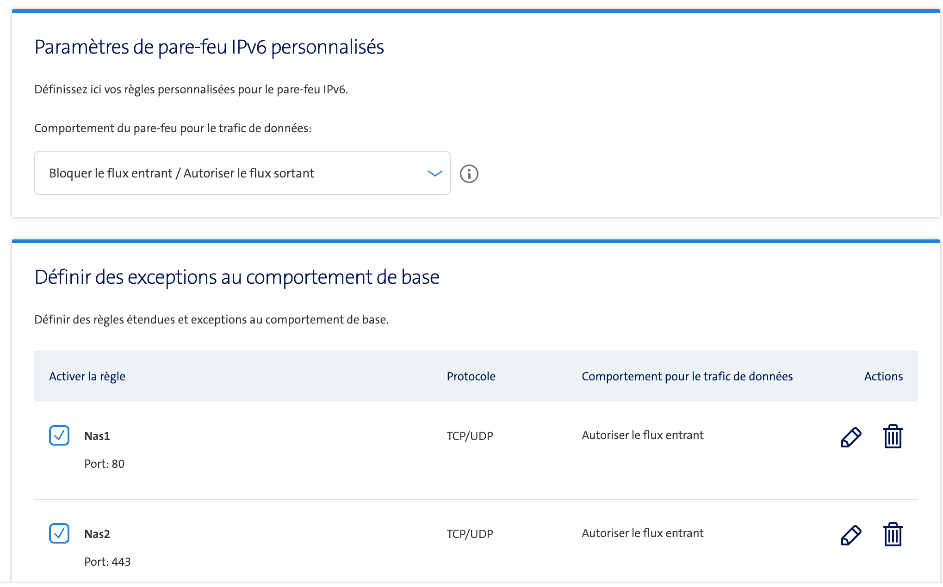943x587 pixels.
Task: Uncheck the Nas2 rule checkbox
Action: 59,533
